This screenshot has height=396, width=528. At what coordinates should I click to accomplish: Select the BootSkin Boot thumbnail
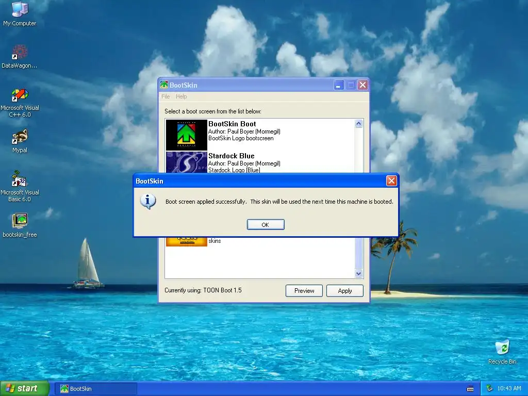[186, 135]
